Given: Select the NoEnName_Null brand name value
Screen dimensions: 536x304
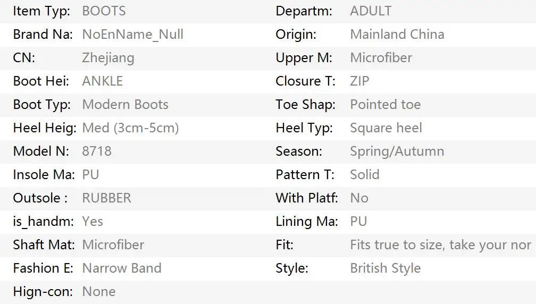Looking at the screenshot, I should point(132,35).
